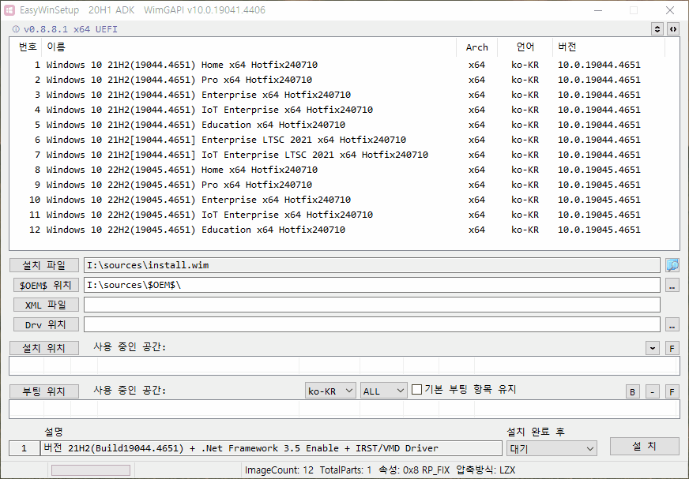
Task: Toggle the 기본 부팅 항목 유지 checkbox
Action: (417, 390)
